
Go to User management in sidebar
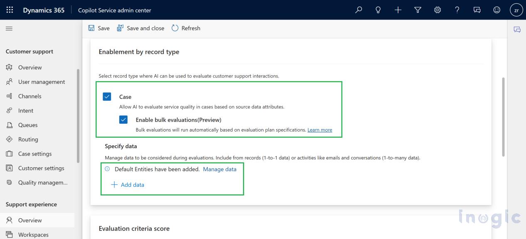pyautogui.click(x=42, y=82)
